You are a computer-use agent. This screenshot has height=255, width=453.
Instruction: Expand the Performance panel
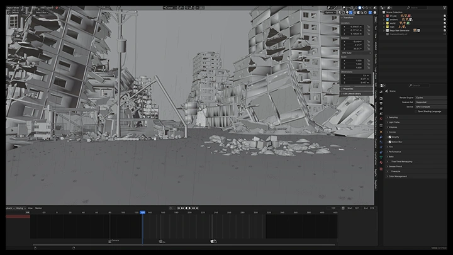[417, 152]
